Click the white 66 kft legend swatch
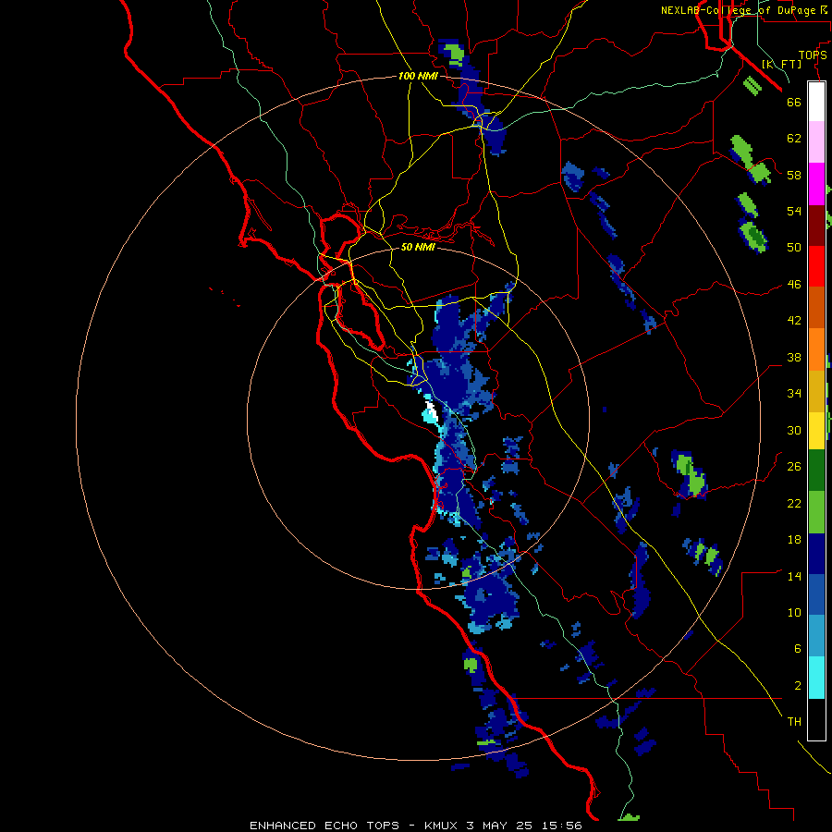This screenshot has width=832, height=832. pyautogui.click(x=816, y=102)
